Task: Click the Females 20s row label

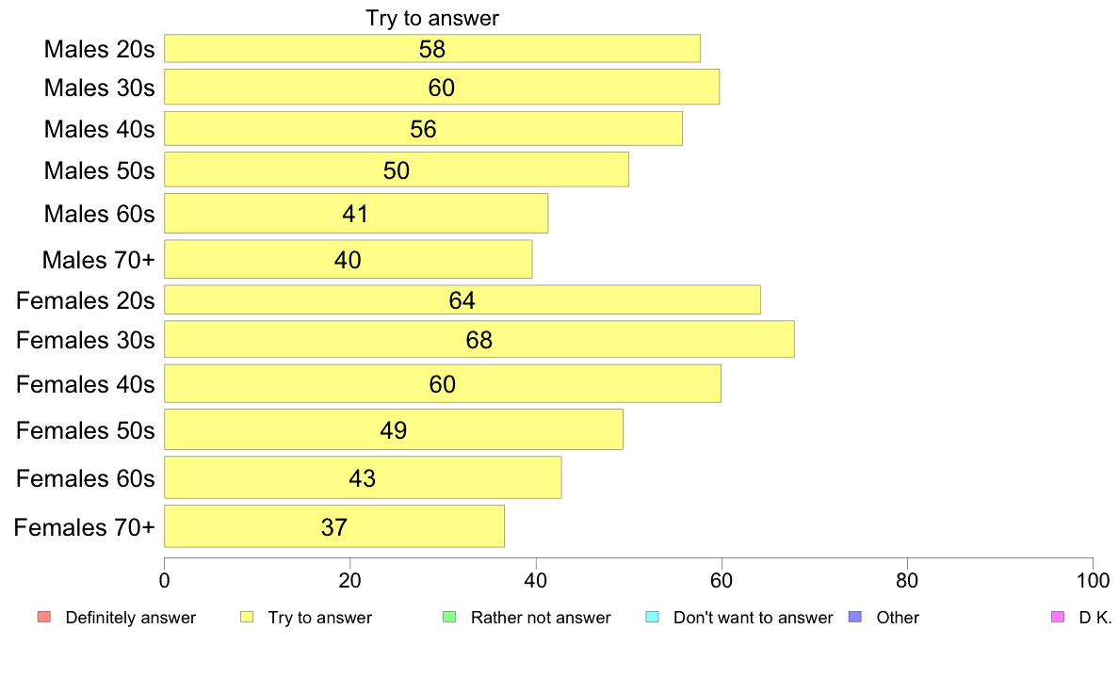Action: tap(86, 300)
